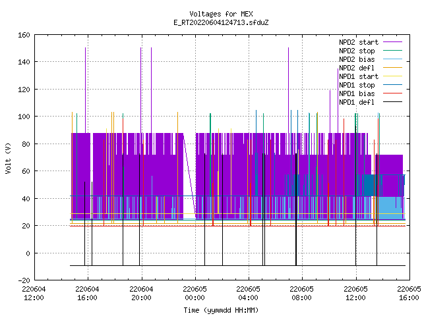The height and width of the screenshot is (316, 422).
Task: Click the Volt (V) y-axis label
Action: pos(8,158)
